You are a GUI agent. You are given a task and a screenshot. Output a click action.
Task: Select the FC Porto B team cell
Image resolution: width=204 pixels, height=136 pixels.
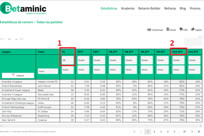pos(48,99)
